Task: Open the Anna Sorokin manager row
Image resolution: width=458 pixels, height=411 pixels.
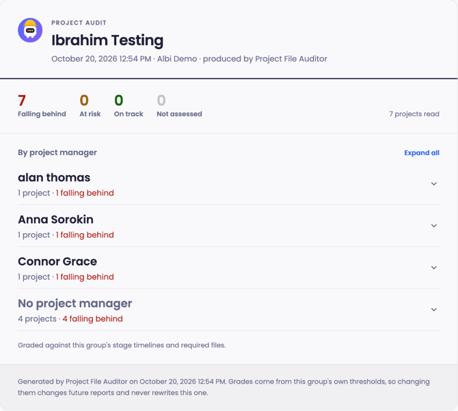Action: click(228, 226)
